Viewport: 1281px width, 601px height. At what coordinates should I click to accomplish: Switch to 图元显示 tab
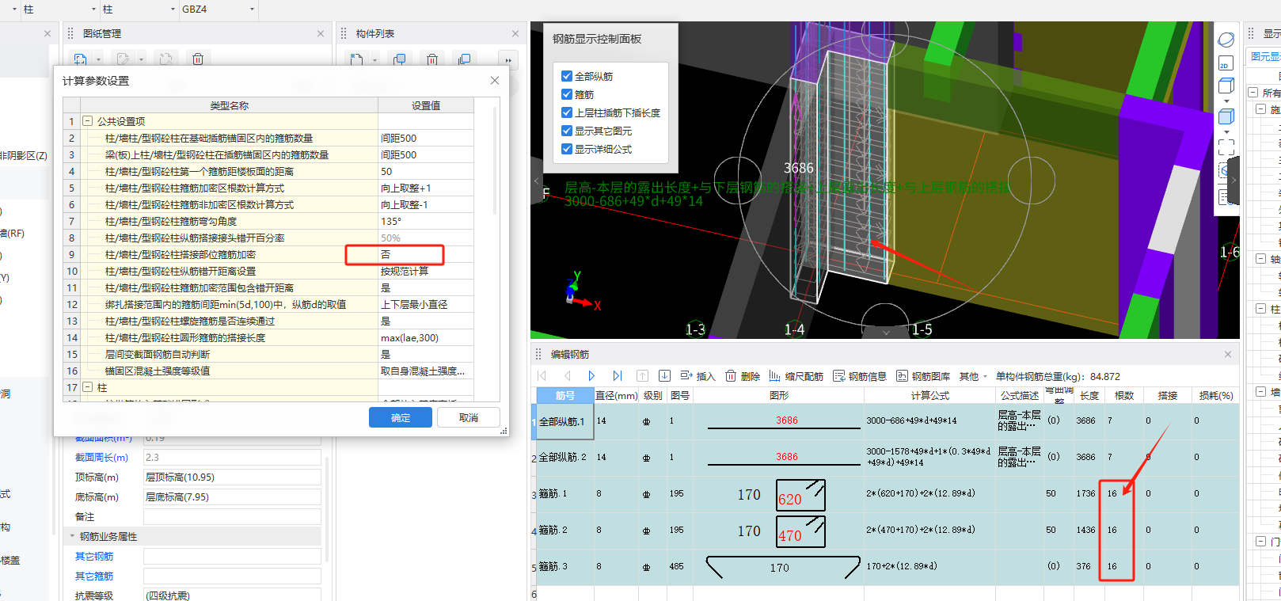[x=1265, y=56]
